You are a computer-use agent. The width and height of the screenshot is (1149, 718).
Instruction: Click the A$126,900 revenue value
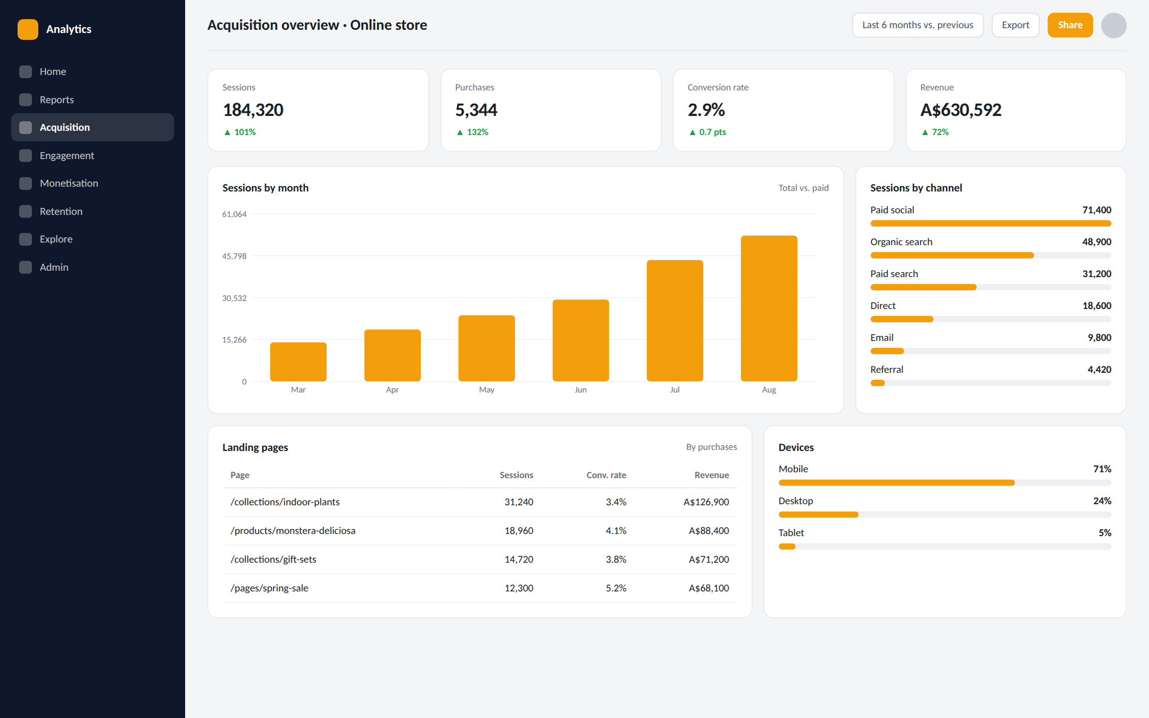(x=706, y=502)
